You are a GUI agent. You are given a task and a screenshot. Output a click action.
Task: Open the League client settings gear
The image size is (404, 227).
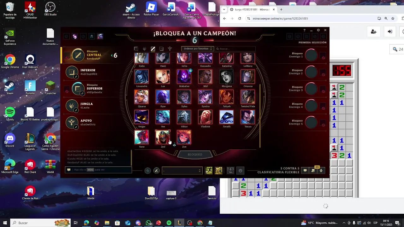(318, 30)
